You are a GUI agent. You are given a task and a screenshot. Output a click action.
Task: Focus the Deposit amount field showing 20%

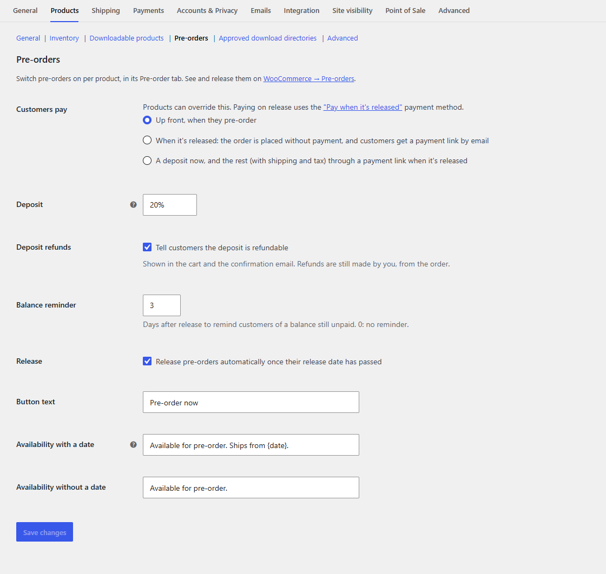170,205
